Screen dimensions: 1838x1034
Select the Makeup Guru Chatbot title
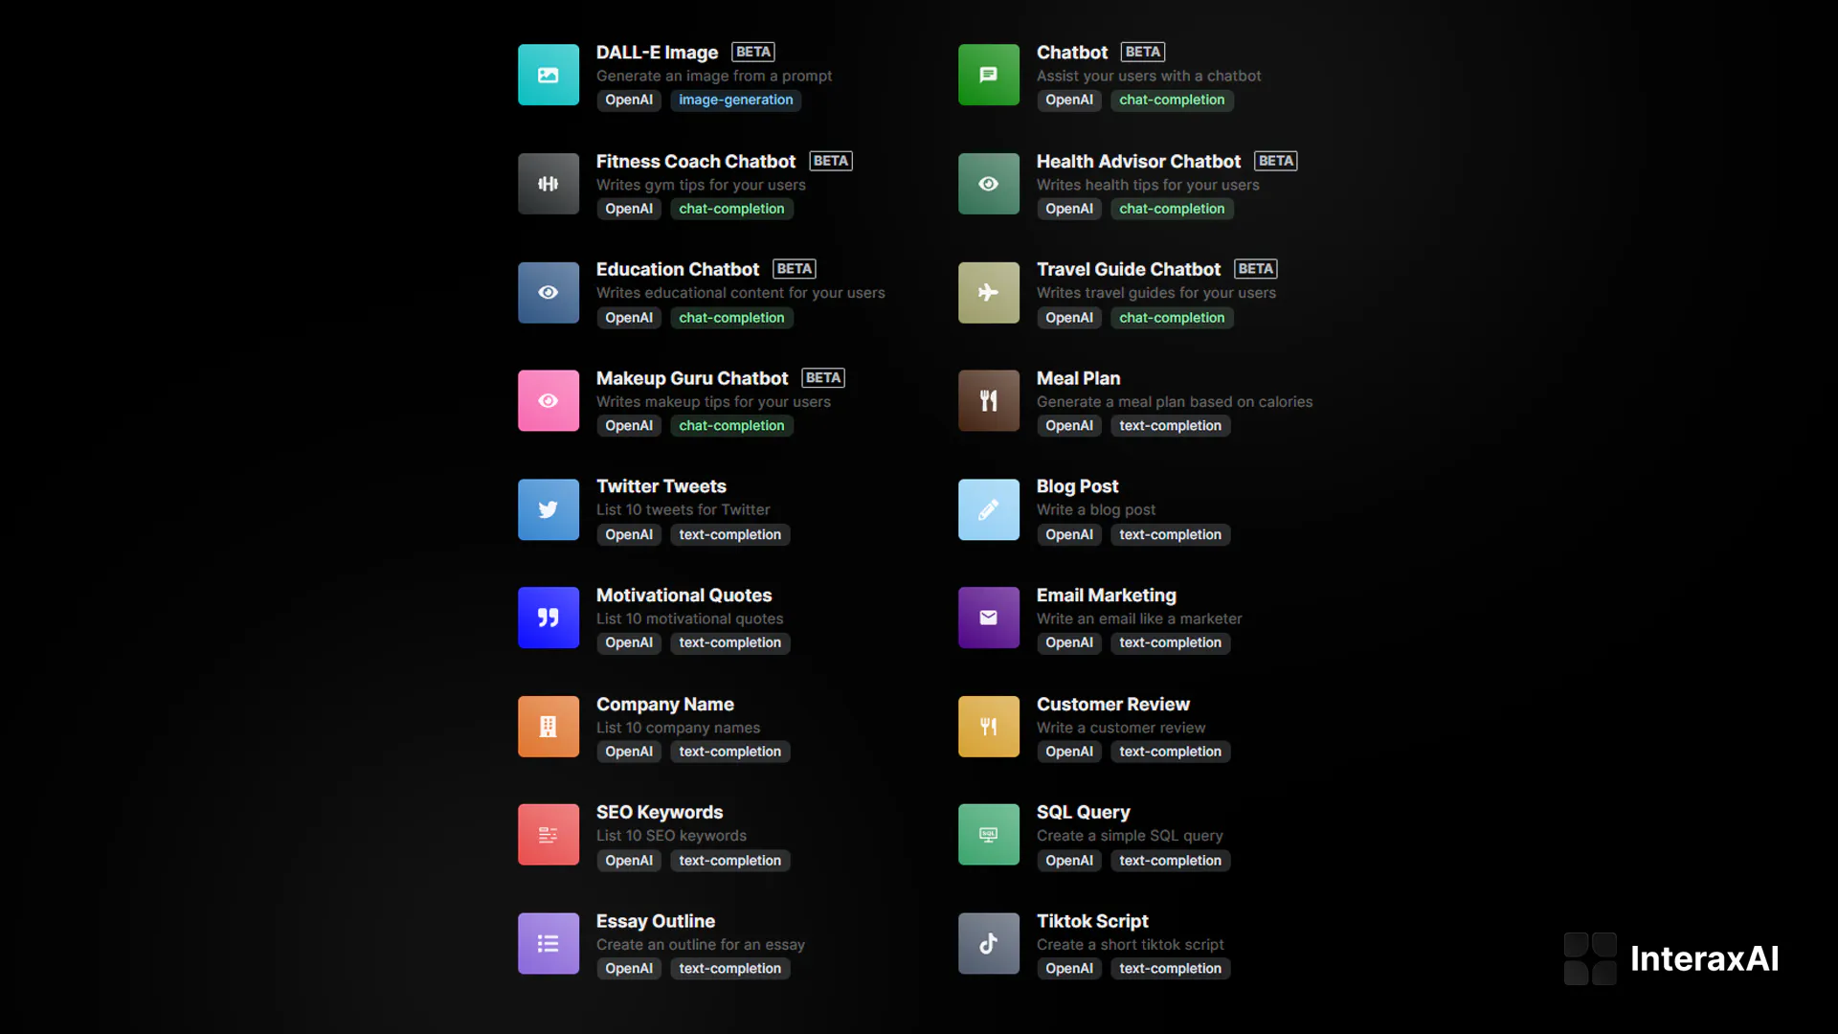[692, 379]
